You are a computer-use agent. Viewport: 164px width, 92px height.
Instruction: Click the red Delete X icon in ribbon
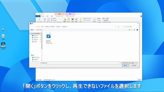73,19
